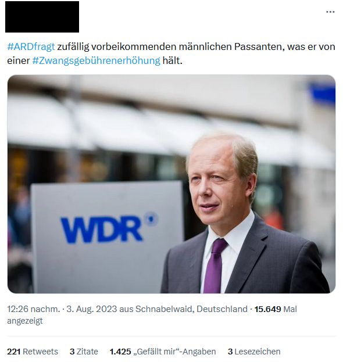Click the 'angezeigt' views label
The height and width of the screenshot is (362, 343).
25,321
